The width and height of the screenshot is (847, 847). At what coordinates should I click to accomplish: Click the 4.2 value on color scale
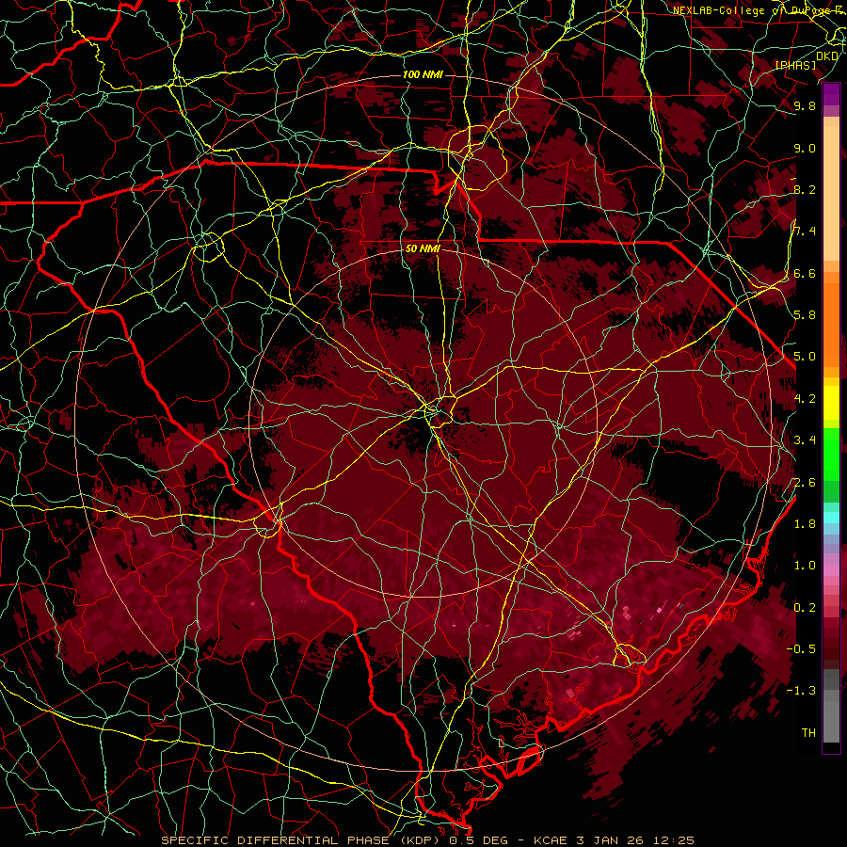[x=805, y=399]
